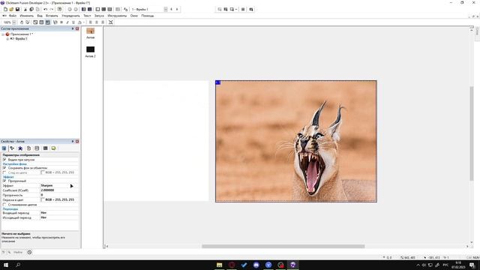
Task: Select the 'Актив' object thumbnail in object list
Action: click(90, 31)
